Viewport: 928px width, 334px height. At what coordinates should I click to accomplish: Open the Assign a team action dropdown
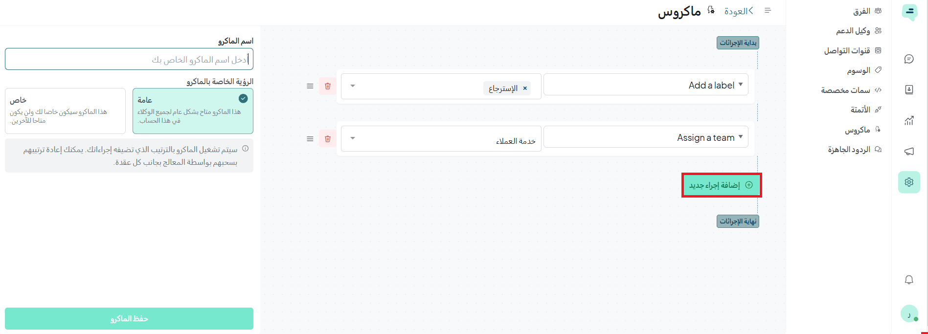tap(646, 137)
